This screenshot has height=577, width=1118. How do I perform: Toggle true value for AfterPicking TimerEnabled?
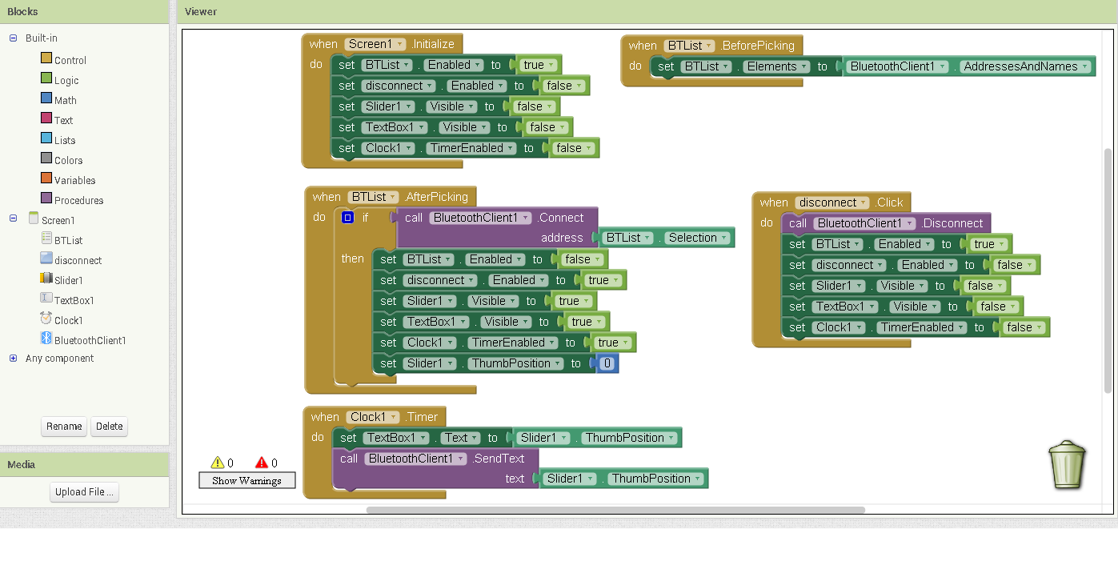613,343
